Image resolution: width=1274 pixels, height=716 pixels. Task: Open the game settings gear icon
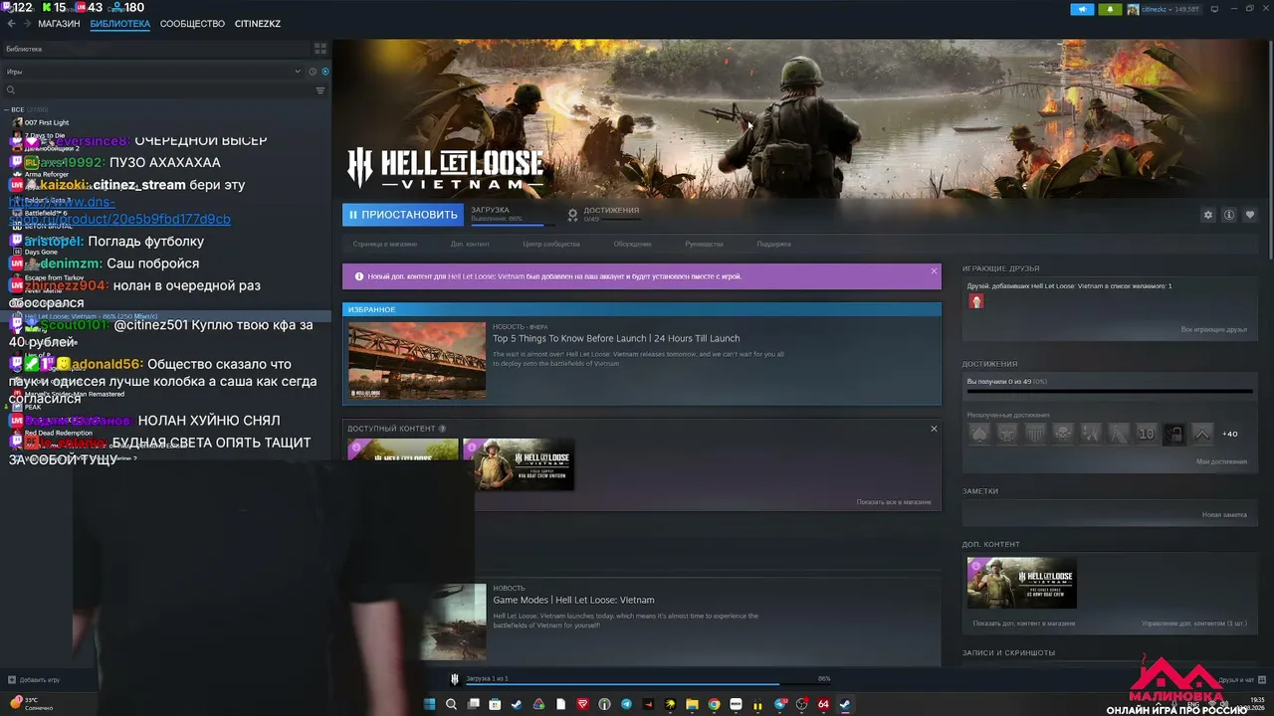tap(1208, 215)
